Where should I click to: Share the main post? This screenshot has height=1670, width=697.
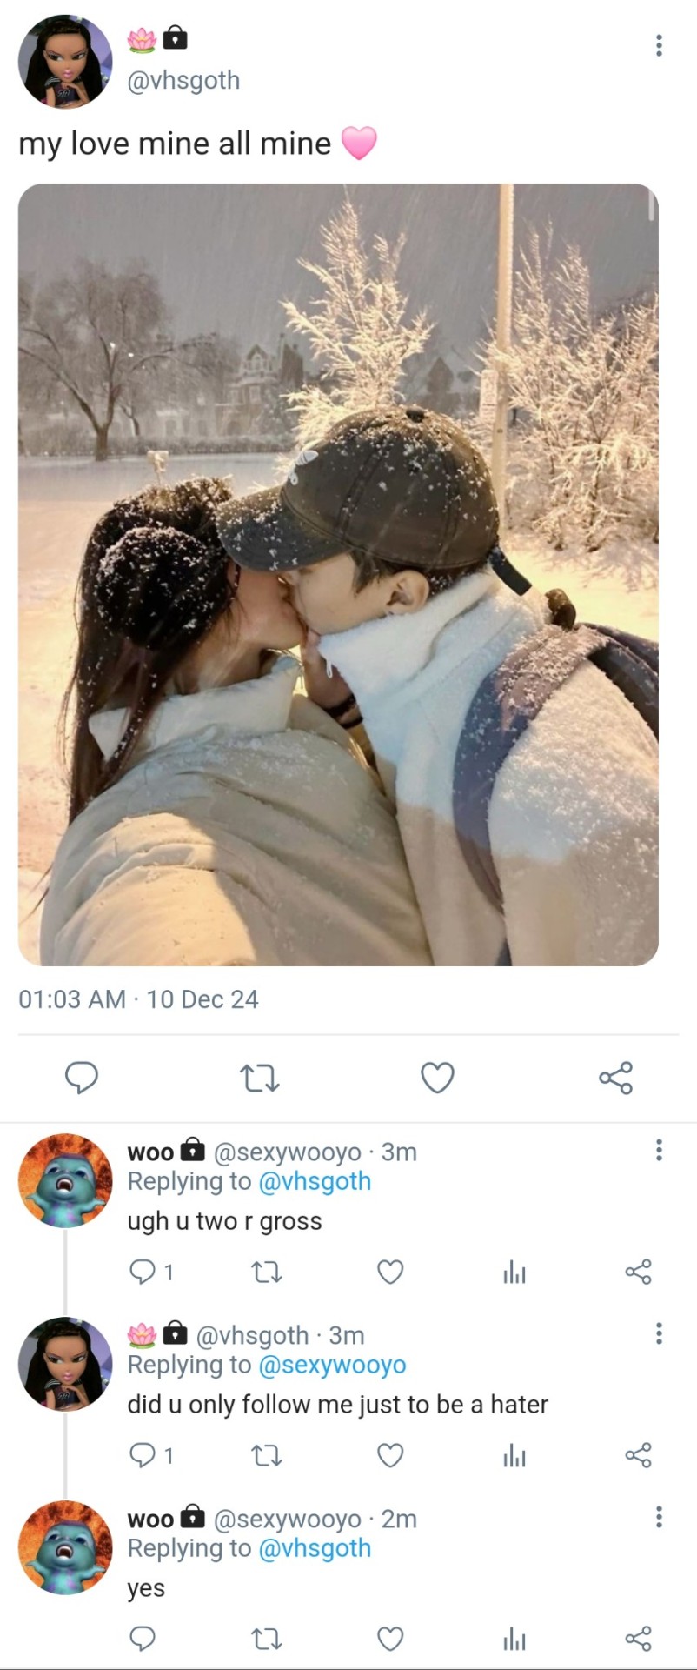615,1078
